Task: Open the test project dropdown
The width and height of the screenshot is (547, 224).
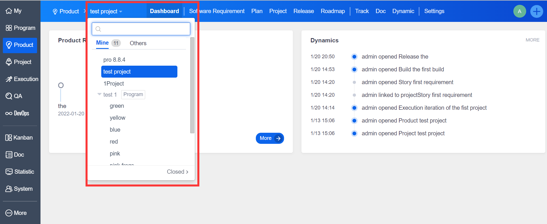Action: [x=106, y=12]
